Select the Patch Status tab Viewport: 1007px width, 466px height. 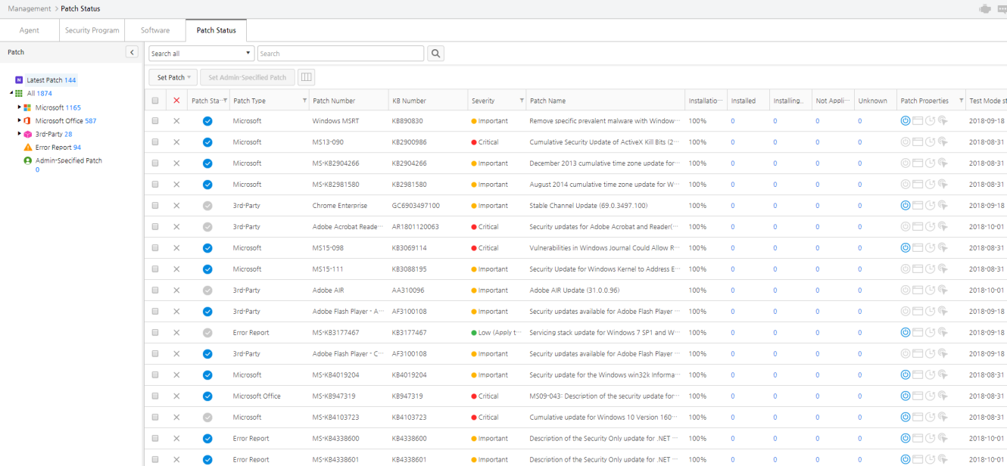tap(216, 30)
